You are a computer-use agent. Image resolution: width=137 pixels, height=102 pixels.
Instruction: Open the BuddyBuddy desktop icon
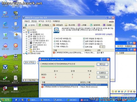point(5,78)
